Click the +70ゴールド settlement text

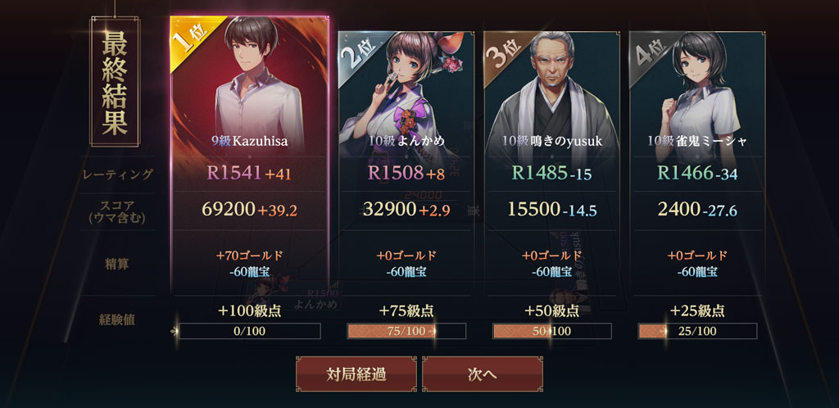pos(249,256)
